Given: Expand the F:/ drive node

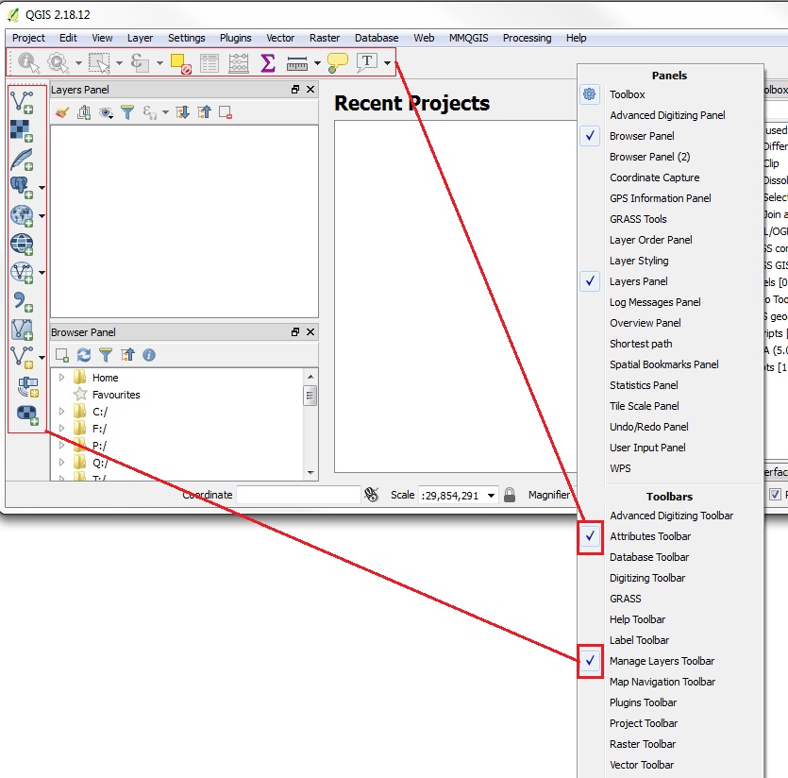Looking at the screenshot, I should click(x=62, y=429).
